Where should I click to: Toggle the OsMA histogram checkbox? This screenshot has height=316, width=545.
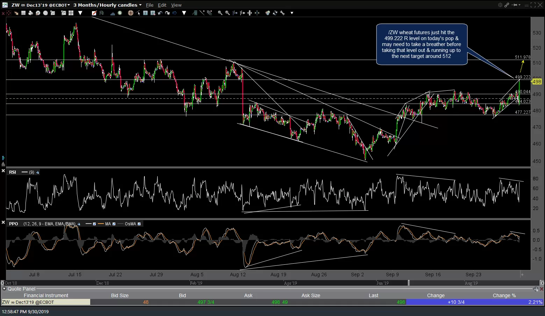(139, 224)
